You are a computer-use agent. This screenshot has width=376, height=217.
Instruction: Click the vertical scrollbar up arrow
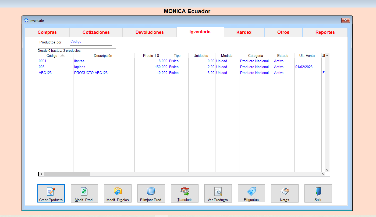327,56
